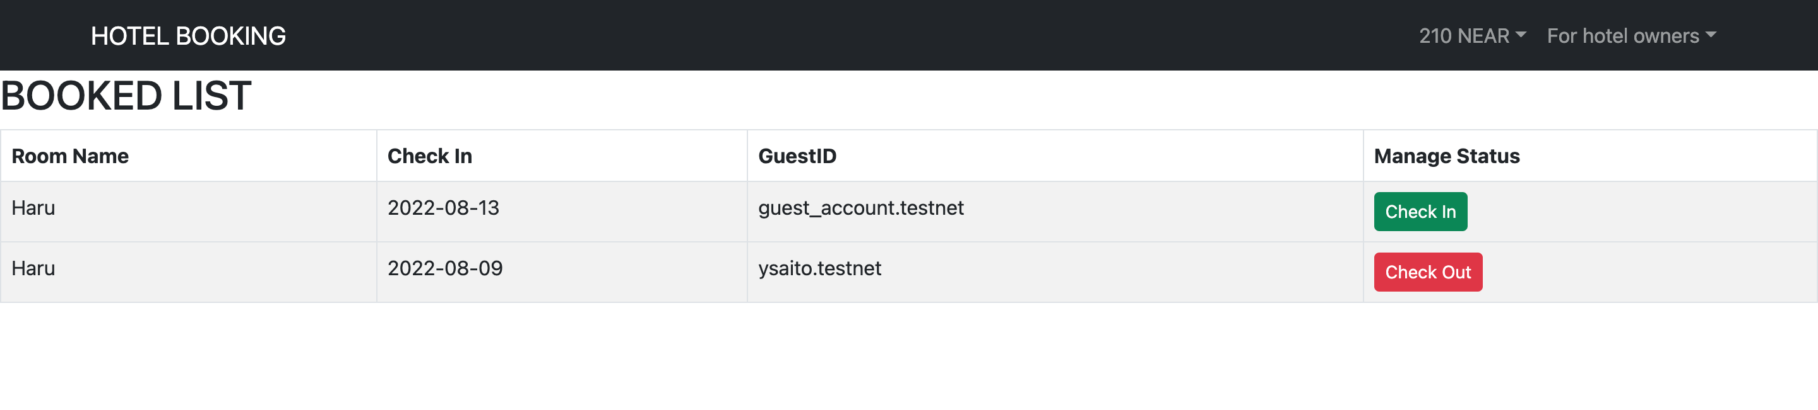1818x410 pixels.
Task: Expand the For hotel owners menu
Action: point(1631,36)
